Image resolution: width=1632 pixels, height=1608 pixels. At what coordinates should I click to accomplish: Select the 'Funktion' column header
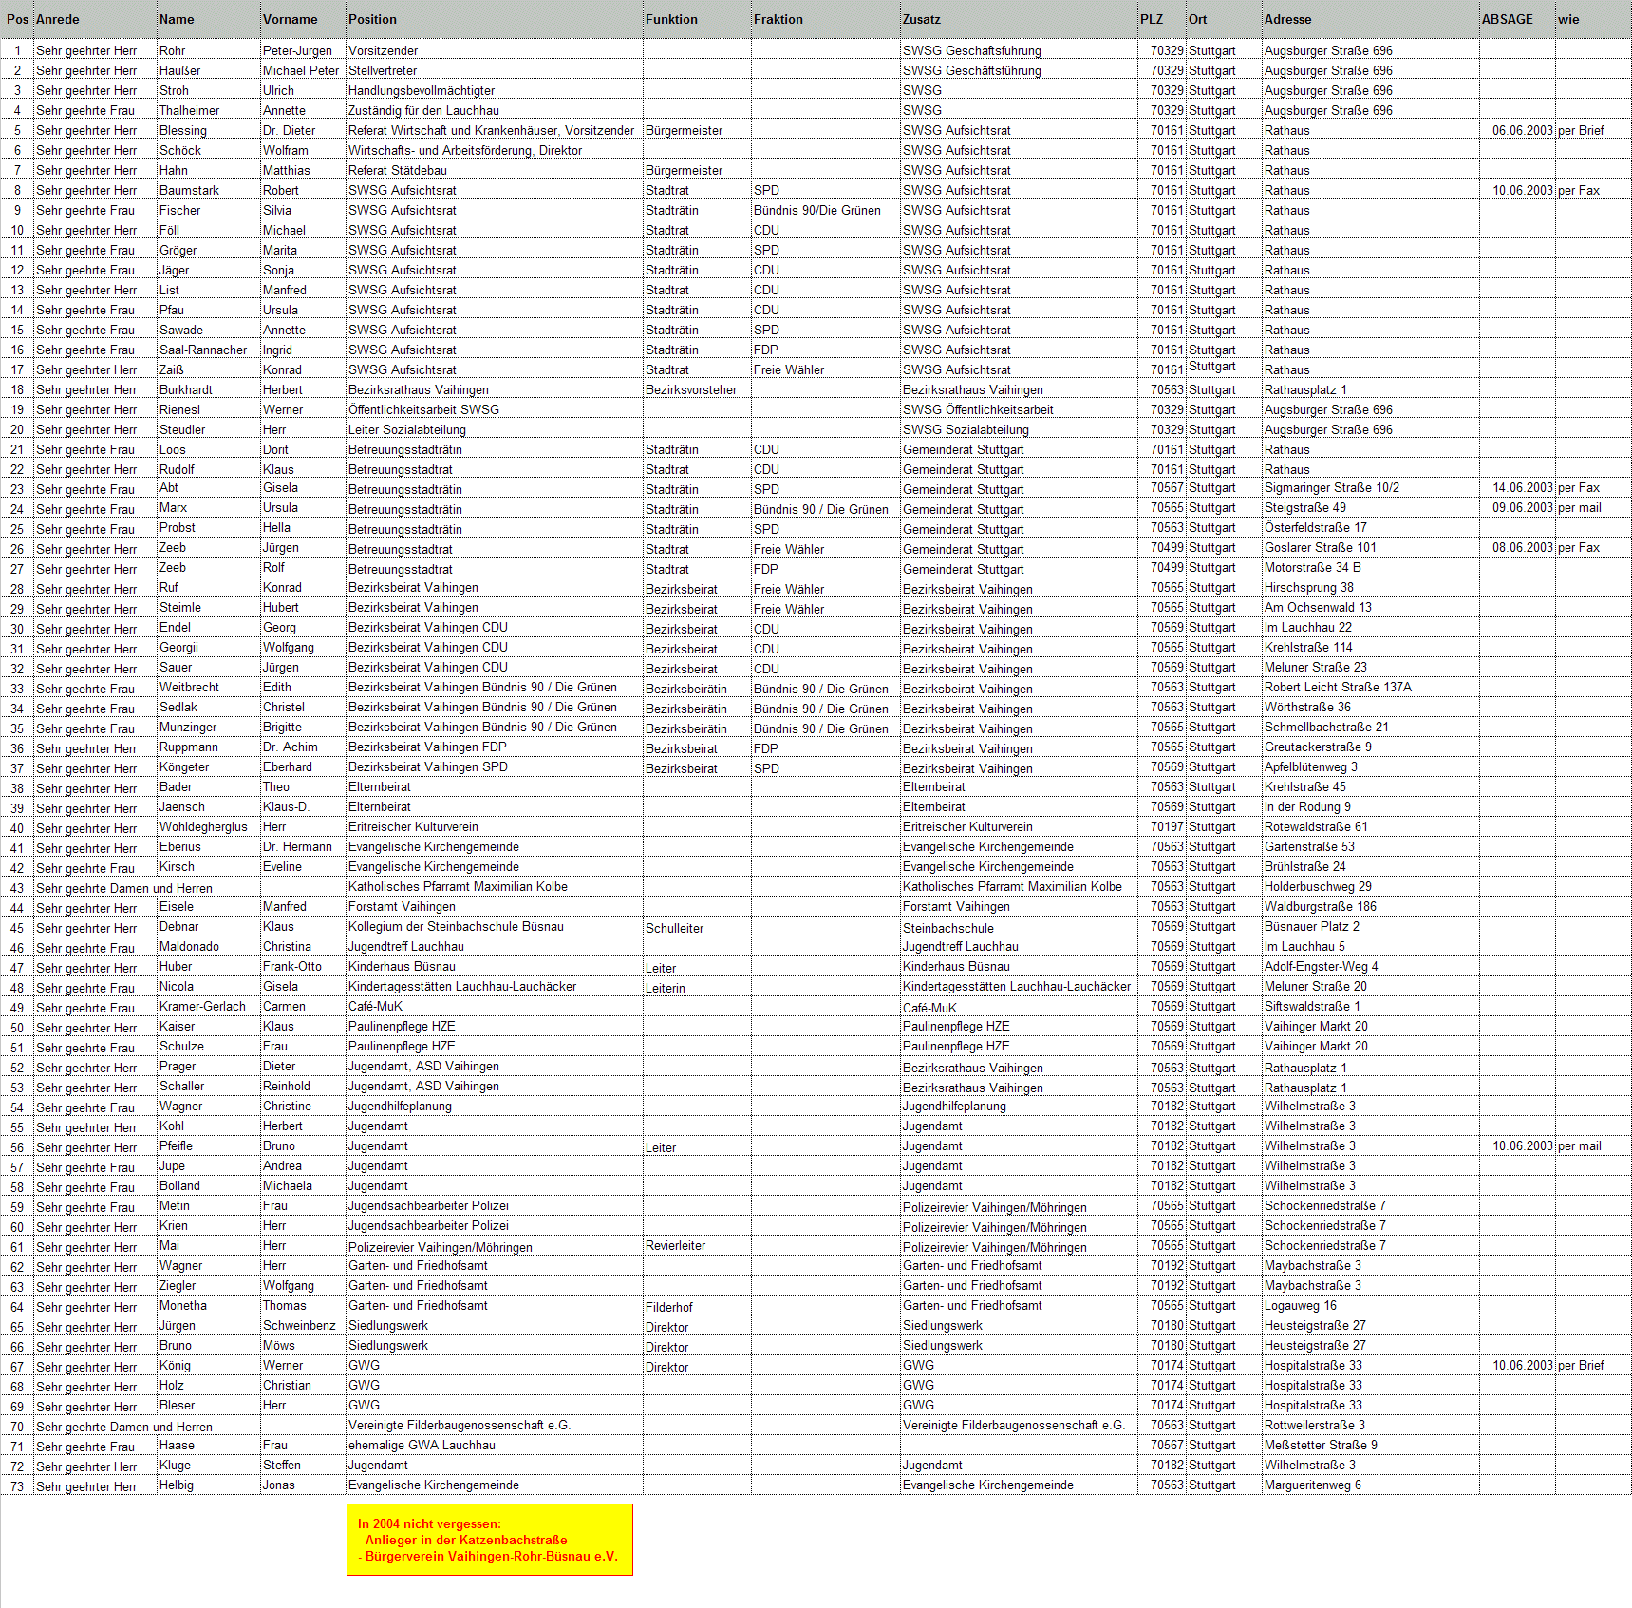[671, 19]
